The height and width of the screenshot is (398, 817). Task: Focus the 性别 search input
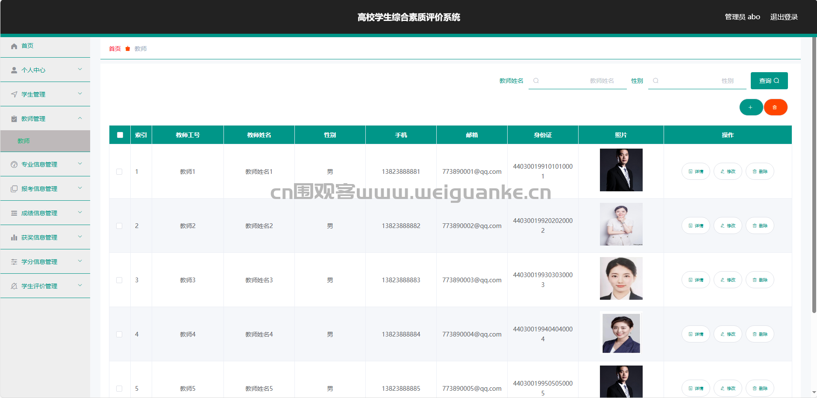697,81
